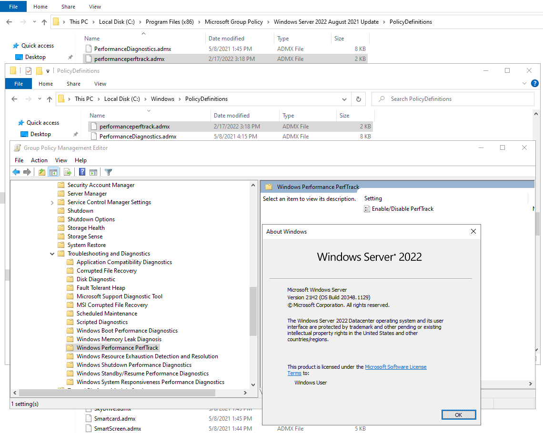This screenshot has width=543, height=433.
Task: Open the Action menu in Group Policy Management Editor
Action: coord(39,160)
